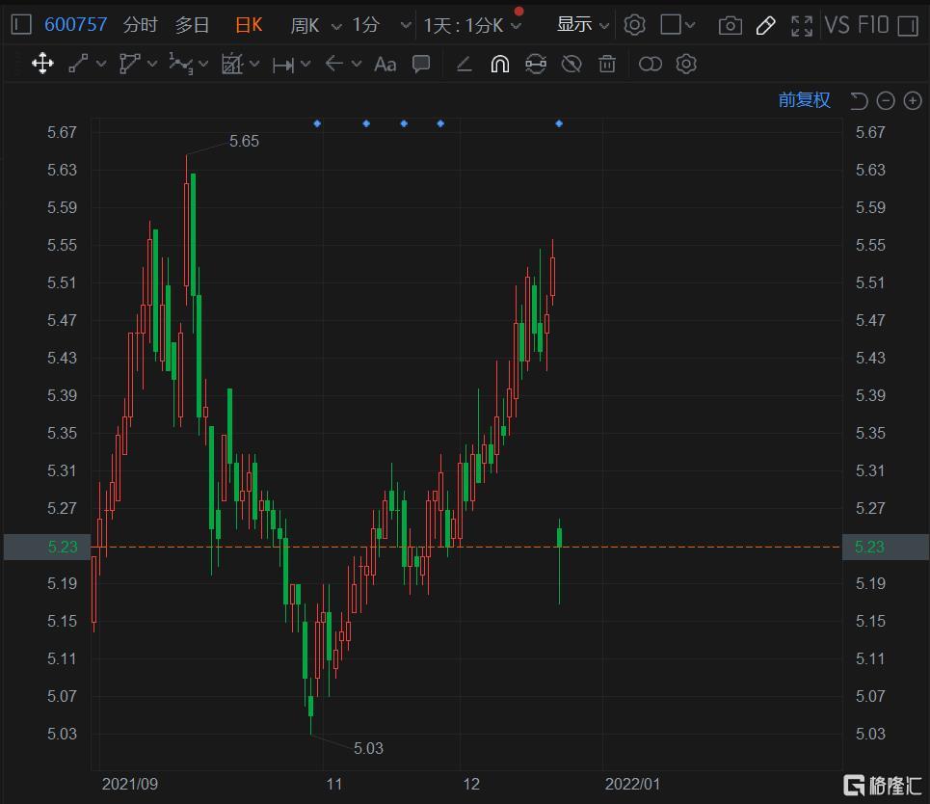Click the line style pencil icon
The height and width of the screenshot is (804, 930).
(464, 64)
